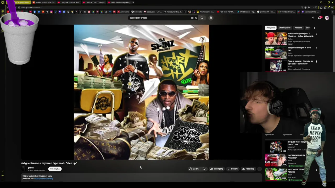Show more bookmarks with the chevron overflow
The image size is (335, 188).
click(333, 12)
